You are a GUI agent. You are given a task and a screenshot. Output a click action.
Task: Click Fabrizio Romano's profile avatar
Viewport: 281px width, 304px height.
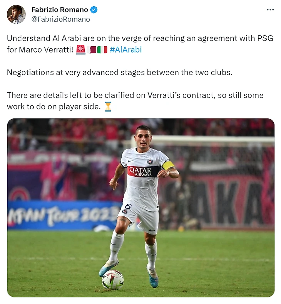click(x=16, y=14)
